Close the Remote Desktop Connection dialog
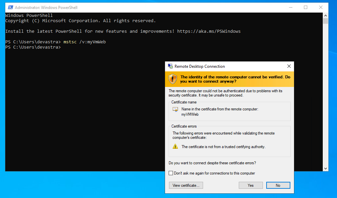337x198 pixels. (x=289, y=66)
